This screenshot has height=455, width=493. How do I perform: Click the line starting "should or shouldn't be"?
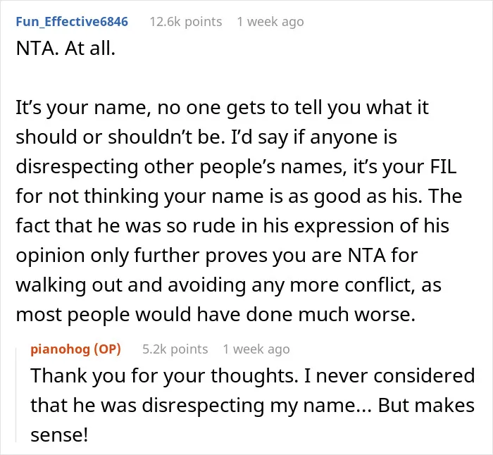tap(206, 137)
